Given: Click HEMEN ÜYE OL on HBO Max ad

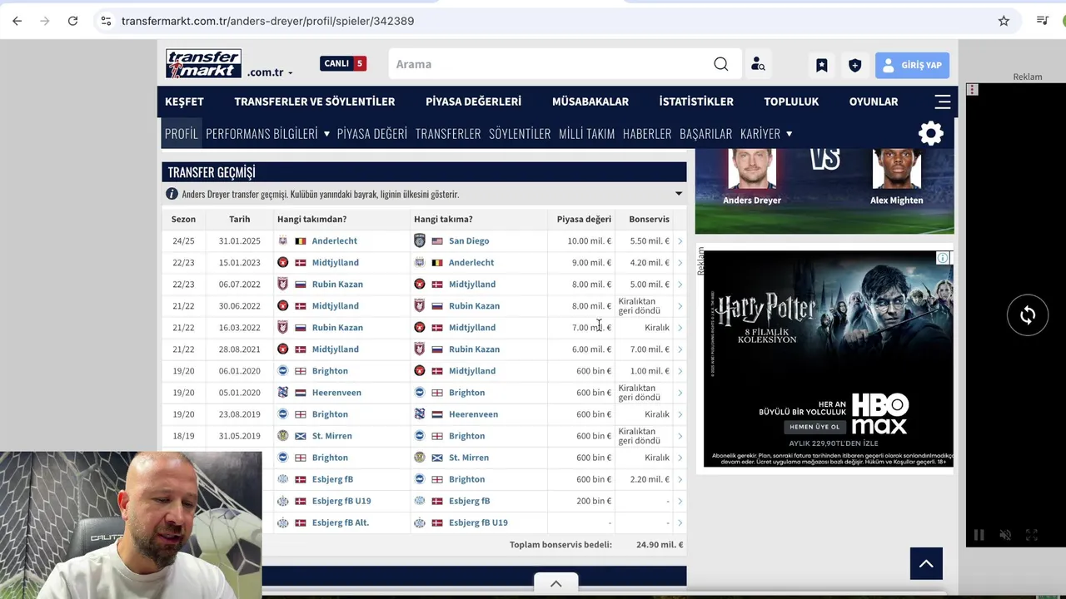Looking at the screenshot, I should (x=814, y=427).
